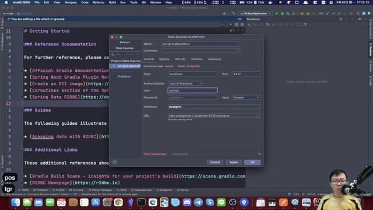This screenshot has height=210, width=373.
Task: Click the Host input field
Action: click(192, 74)
